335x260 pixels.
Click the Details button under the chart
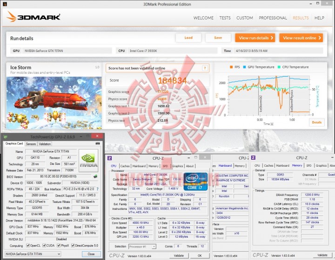[317, 122]
